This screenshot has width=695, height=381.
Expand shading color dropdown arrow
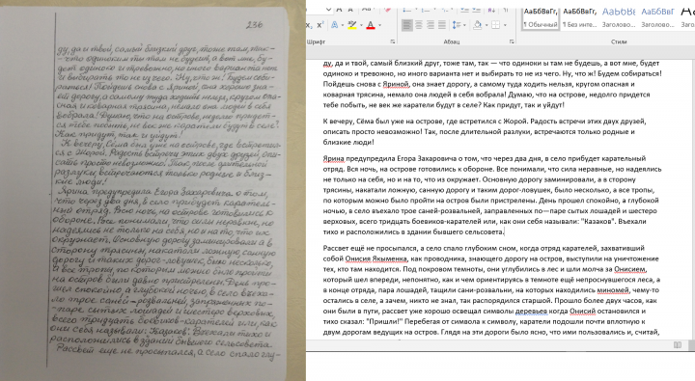pyautogui.click(x=486, y=25)
